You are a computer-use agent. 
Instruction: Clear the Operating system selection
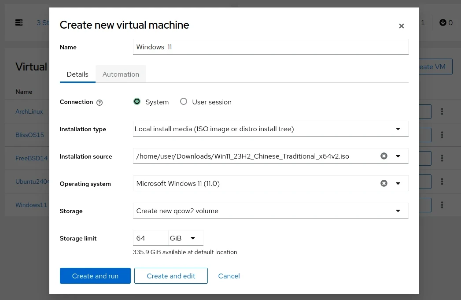tap(384, 183)
